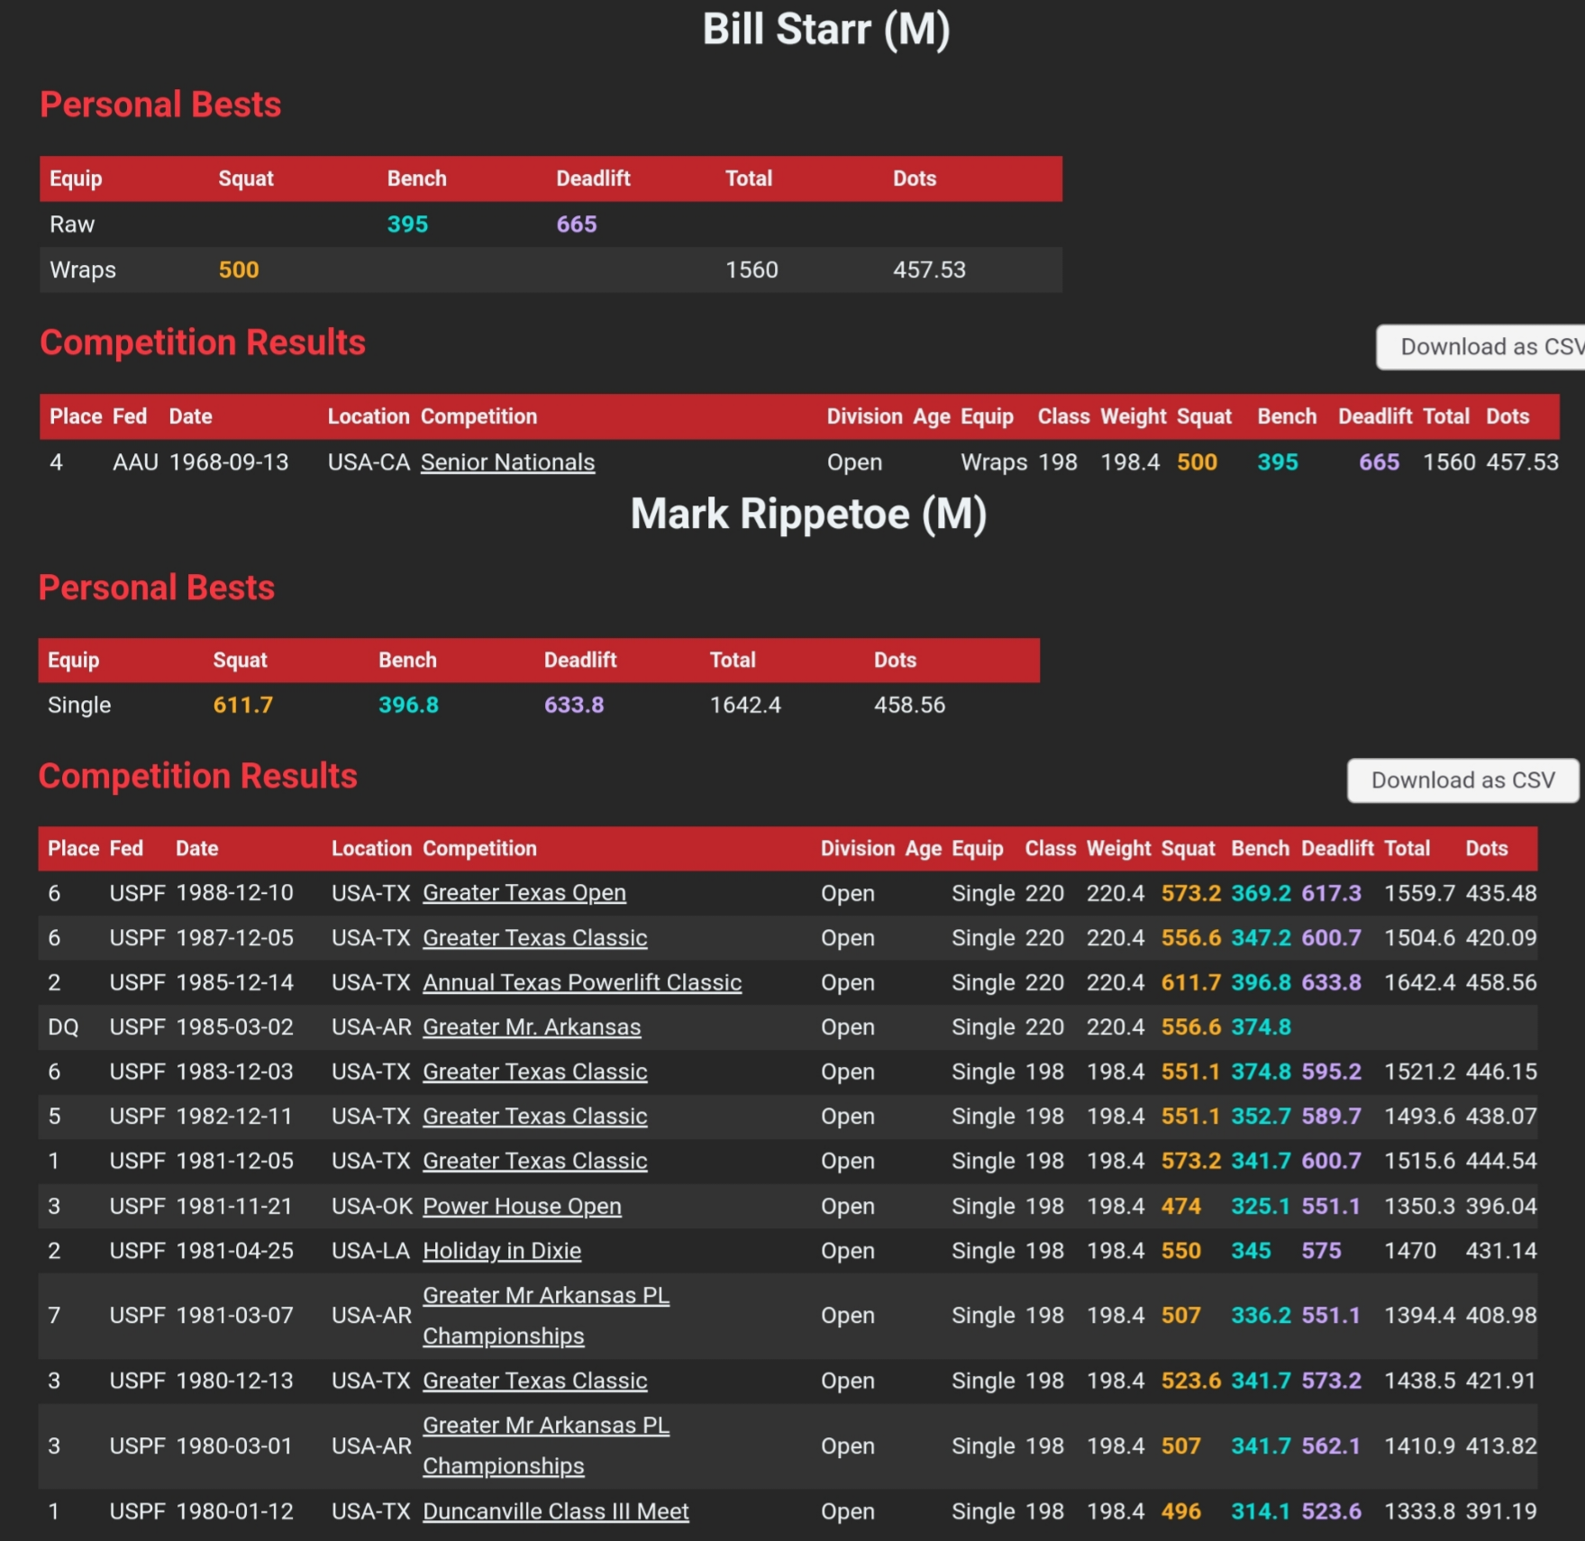This screenshot has height=1541, width=1585.
Task: Open Greater Texas Classic link dated 1982-12-11
Action: [535, 1117]
